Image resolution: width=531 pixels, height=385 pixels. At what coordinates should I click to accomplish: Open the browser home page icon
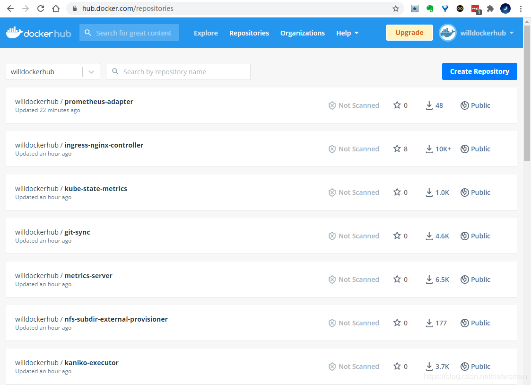56,9
